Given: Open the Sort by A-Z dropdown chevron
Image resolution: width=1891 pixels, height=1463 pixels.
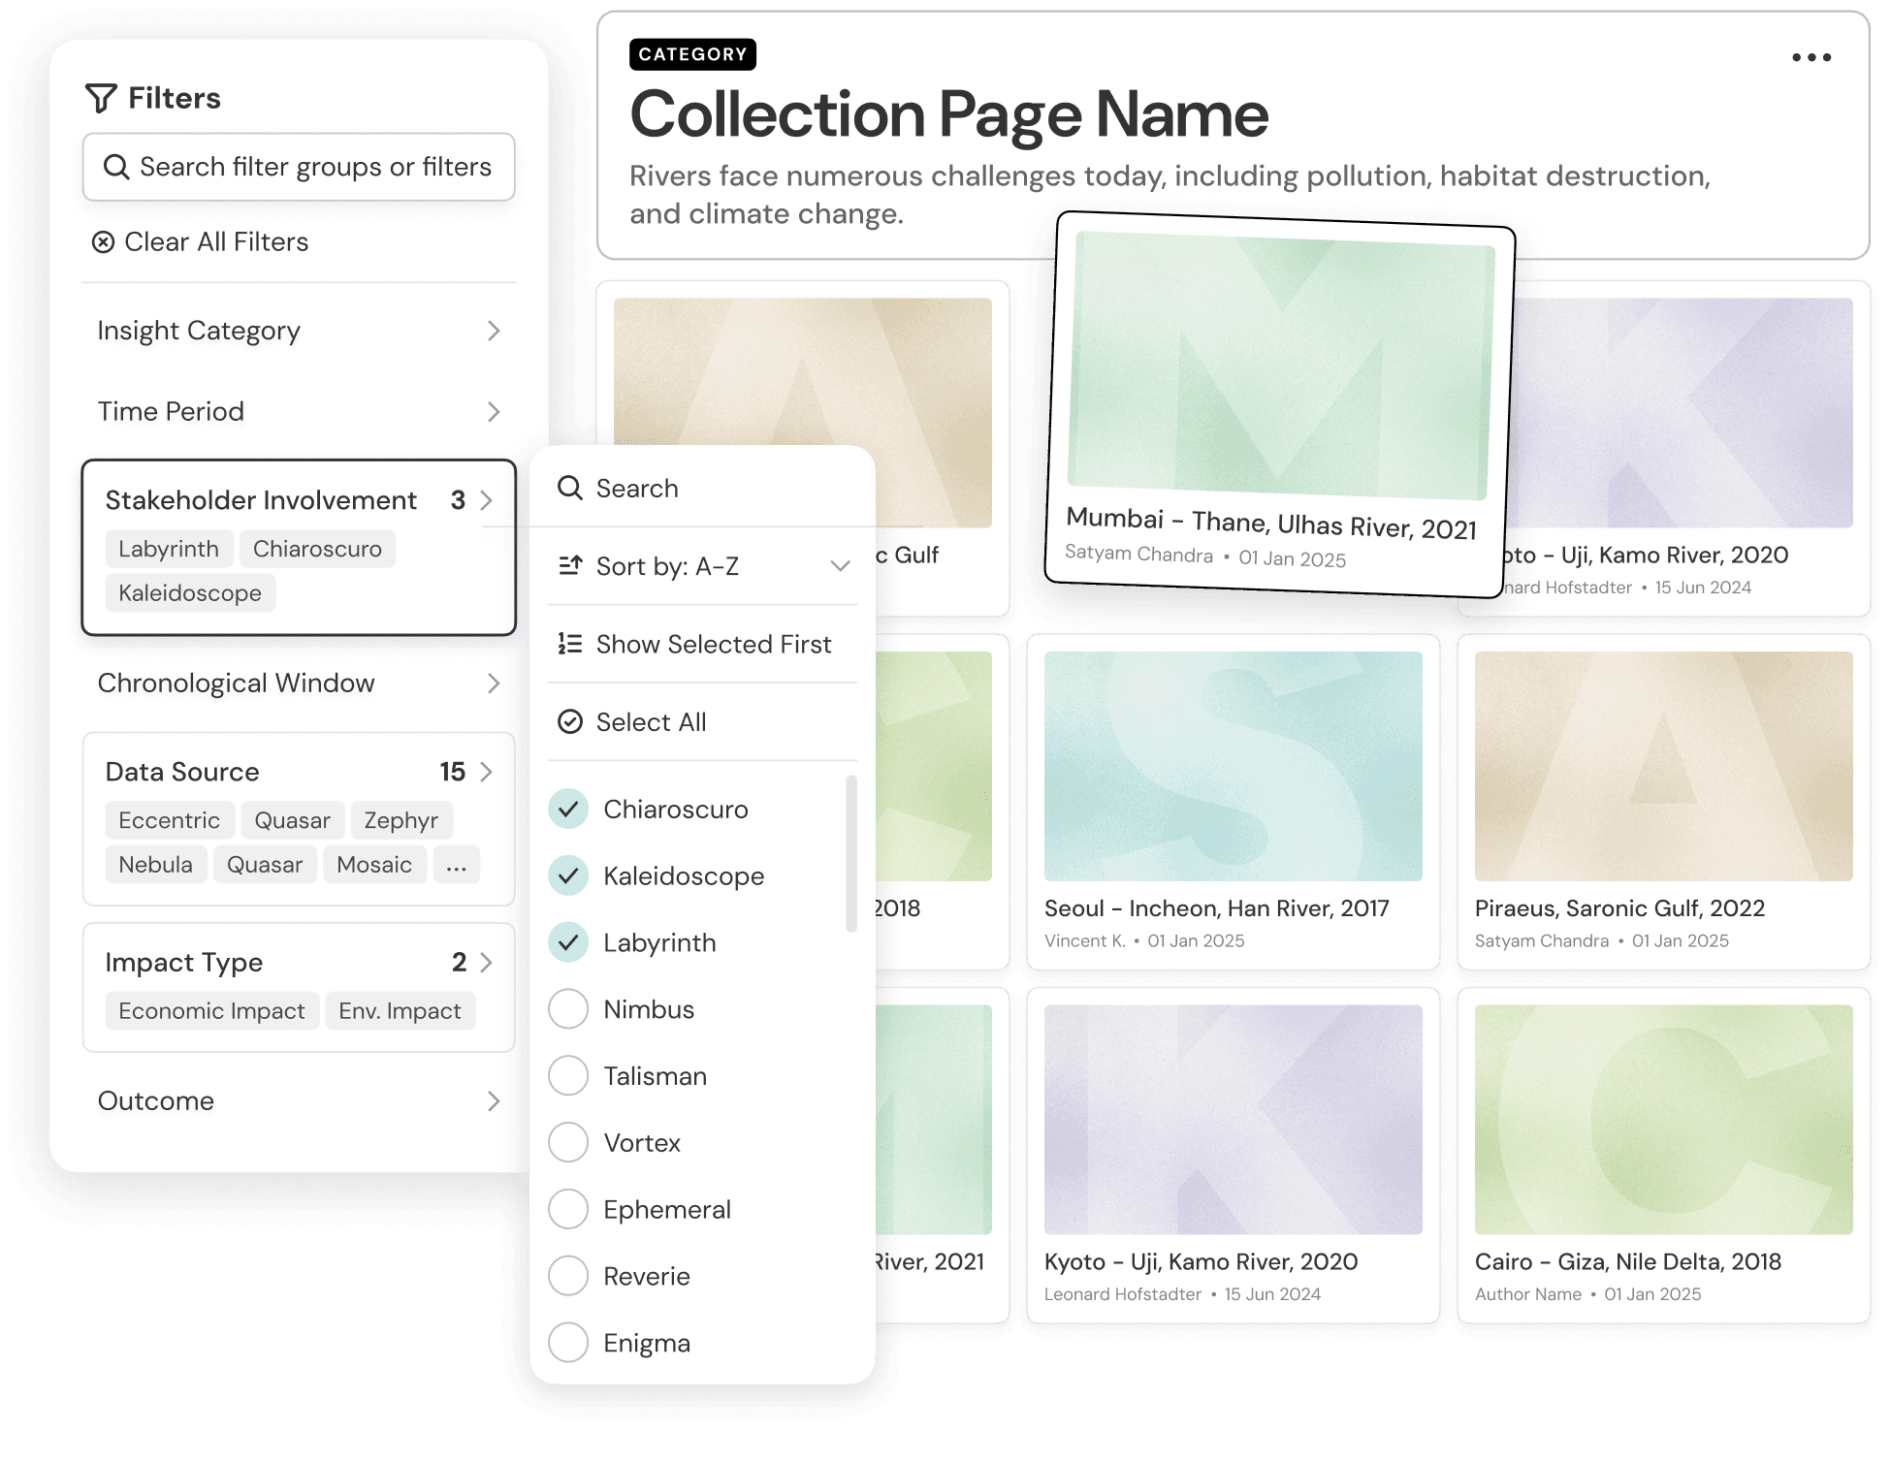Looking at the screenshot, I should (840, 565).
